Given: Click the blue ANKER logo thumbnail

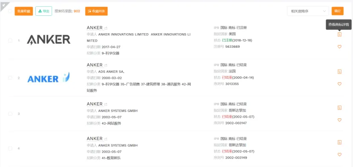Looking at the screenshot, I should [x=49, y=78].
